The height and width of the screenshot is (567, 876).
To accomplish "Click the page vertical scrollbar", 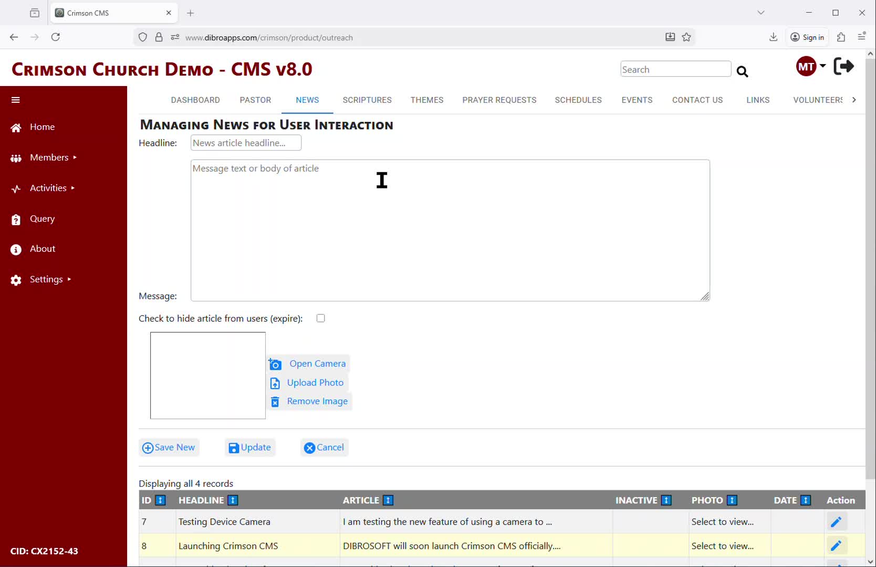I will tap(870, 262).
